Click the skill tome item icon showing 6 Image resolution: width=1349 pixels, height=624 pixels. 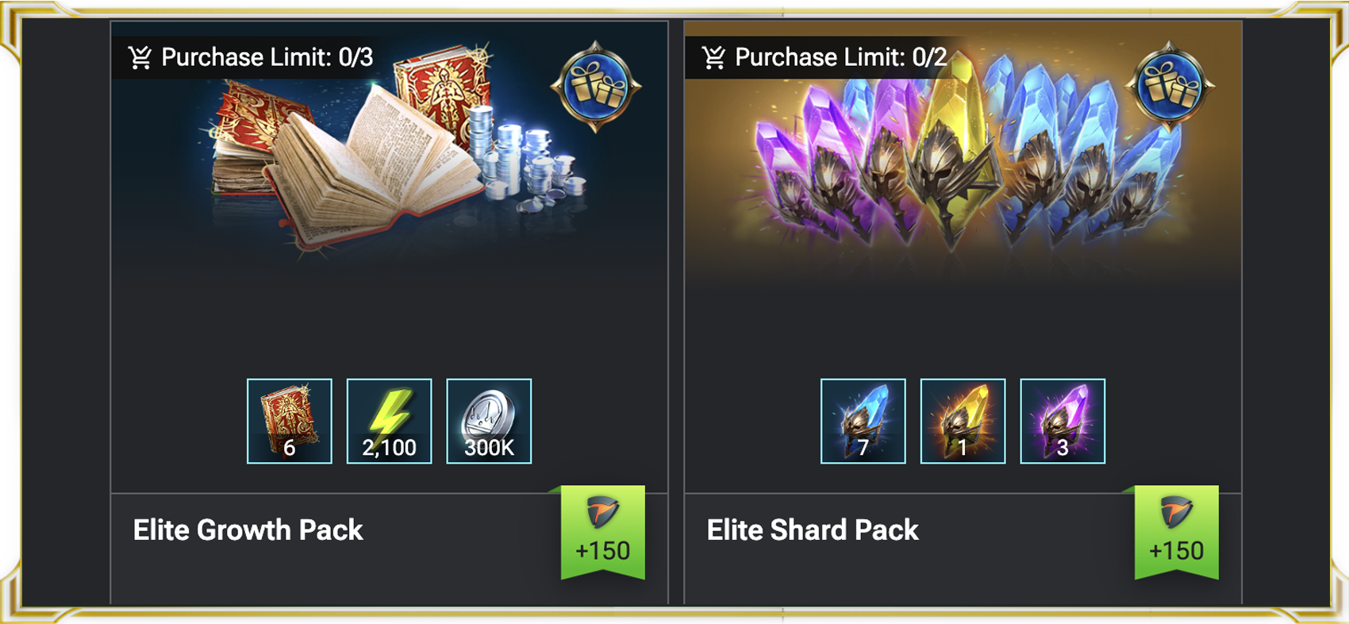290,421
